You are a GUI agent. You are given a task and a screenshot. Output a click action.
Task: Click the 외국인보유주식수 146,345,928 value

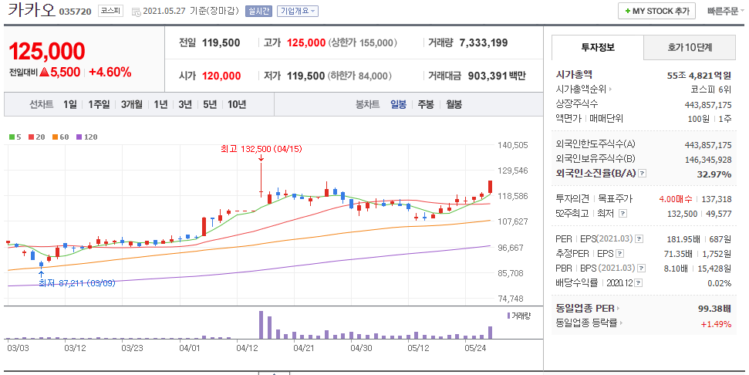[x=708, y=159]
